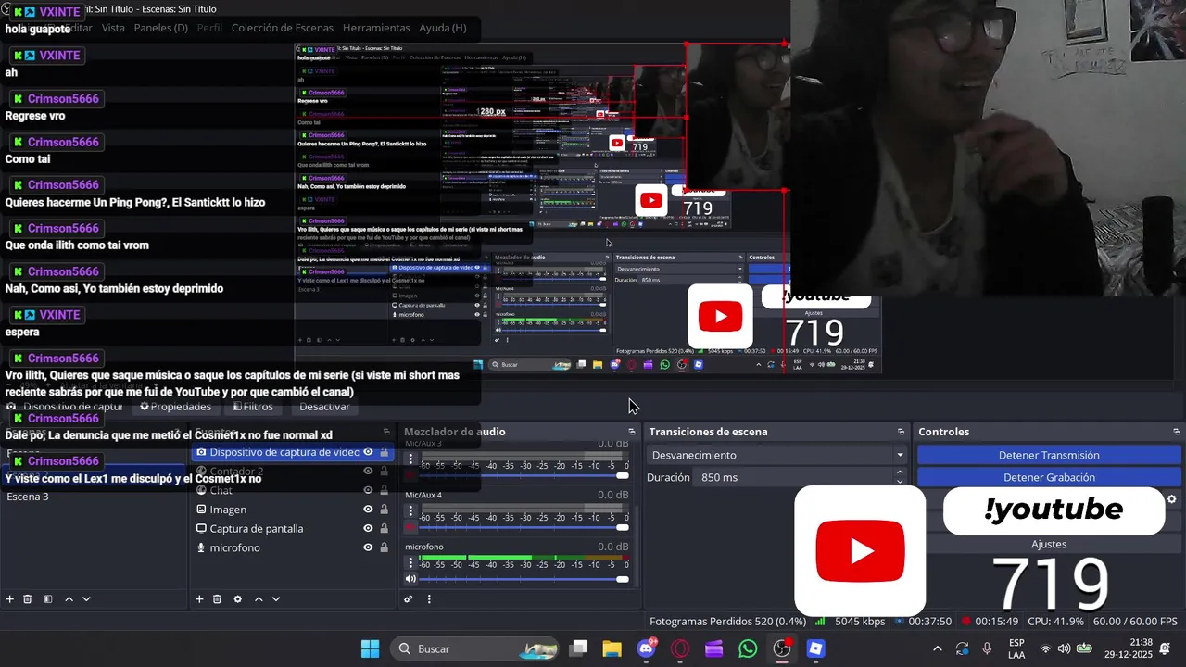Image resolution: width=1186 pixels, height=667 pixels.
Task: Open Perfil menu
Action: pyautogui.click(x=209, y=28)
